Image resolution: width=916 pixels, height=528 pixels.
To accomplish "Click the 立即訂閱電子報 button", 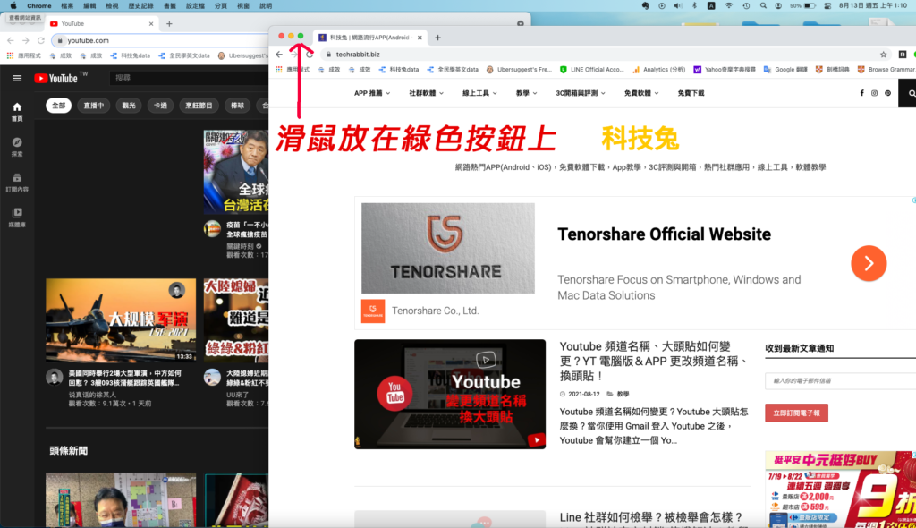I will point(796,413).
